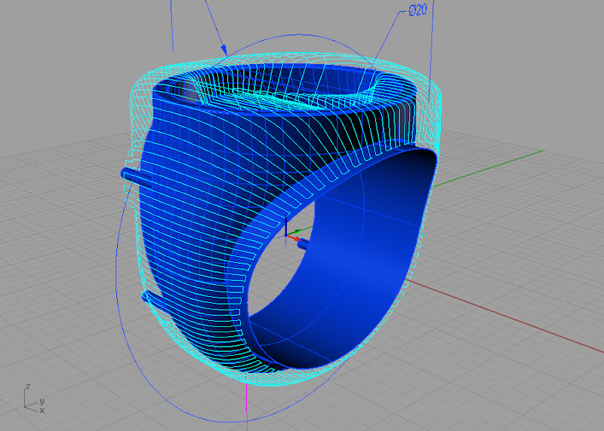Viewport: 604px width, 431px height.
Task: Select the Ø20 dimension text
Action: [x=418, y=11]
